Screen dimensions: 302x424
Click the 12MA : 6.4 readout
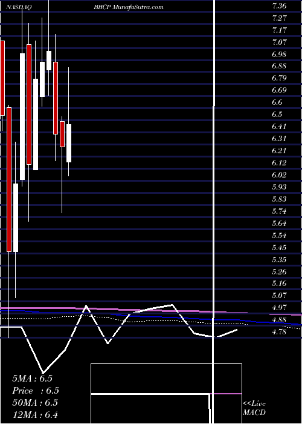tap(35, 414)
